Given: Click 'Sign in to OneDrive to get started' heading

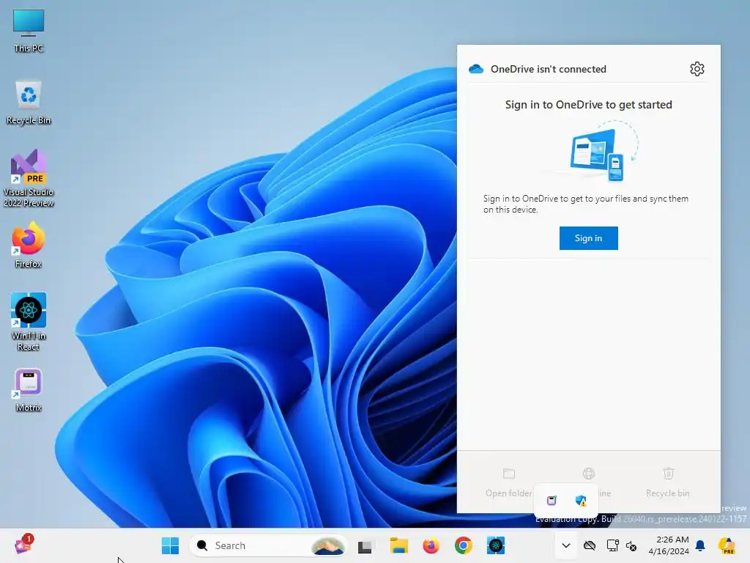Looking at the screenshot, I should [x=588, y=104].
